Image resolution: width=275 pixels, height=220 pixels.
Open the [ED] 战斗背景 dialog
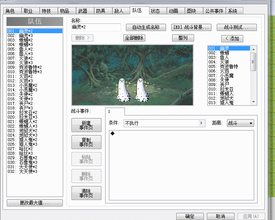(191, 27)
